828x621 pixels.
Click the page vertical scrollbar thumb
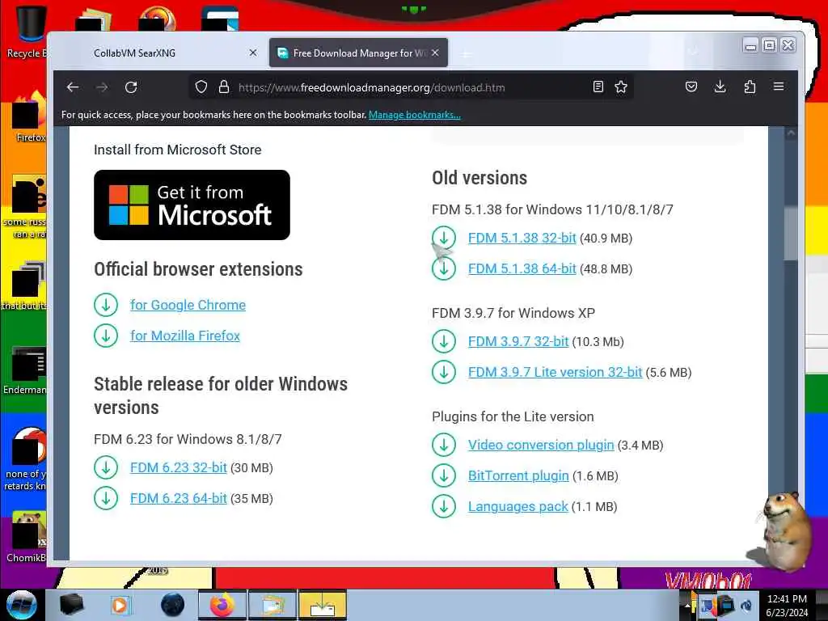(x=791, y=234)
